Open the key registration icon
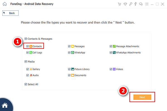Screen dimensions: 167x111 click(131, 4)
